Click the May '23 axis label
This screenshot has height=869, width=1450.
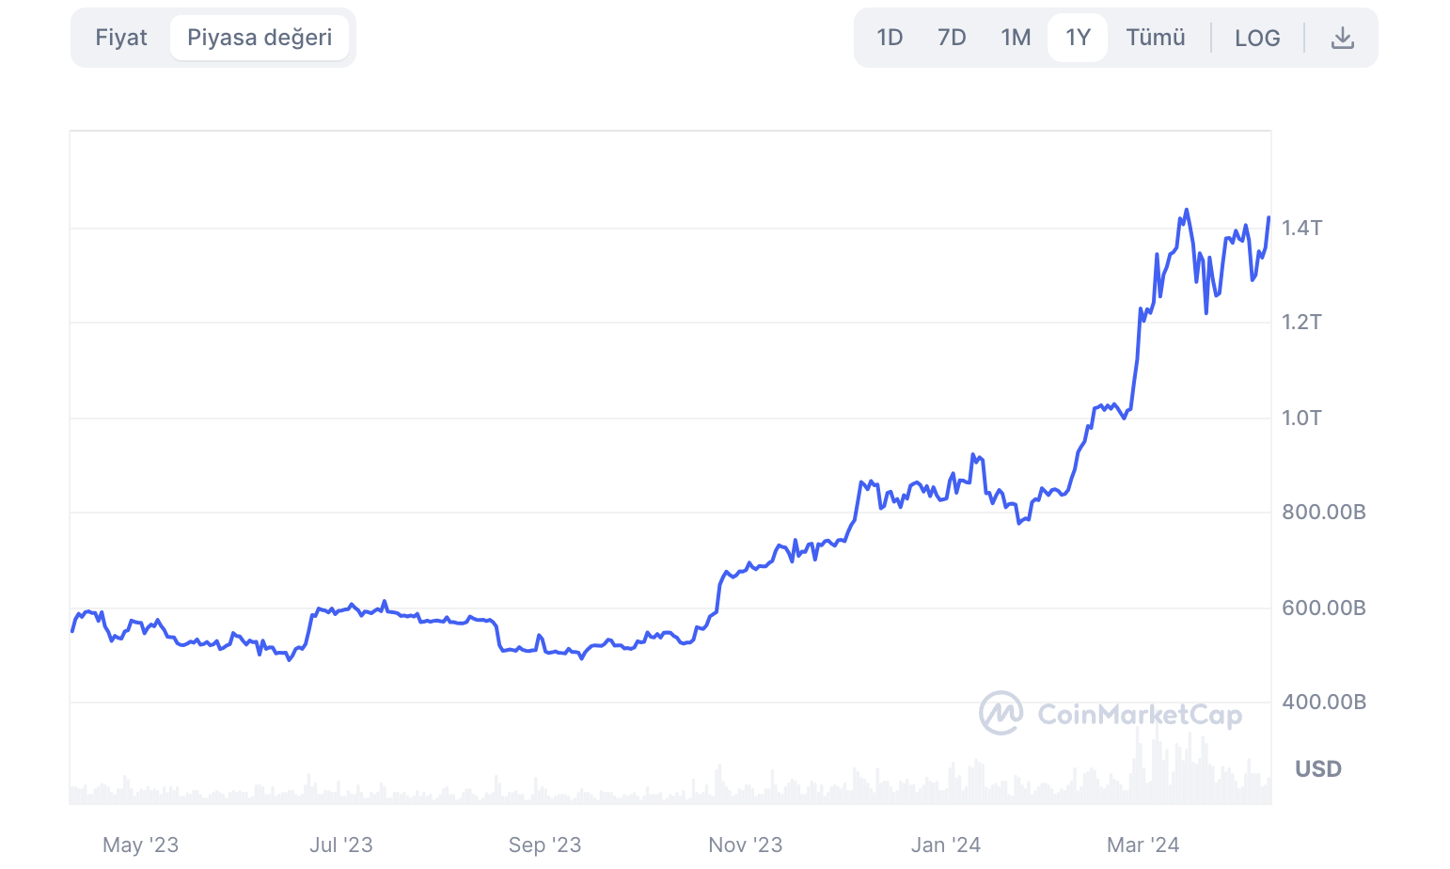(x=141, y=845)
